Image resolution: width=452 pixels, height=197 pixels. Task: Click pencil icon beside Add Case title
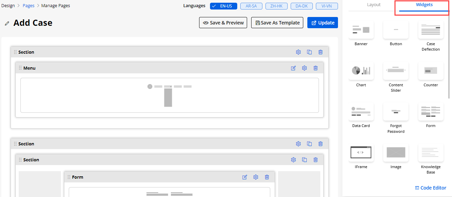tap(7, 23)
